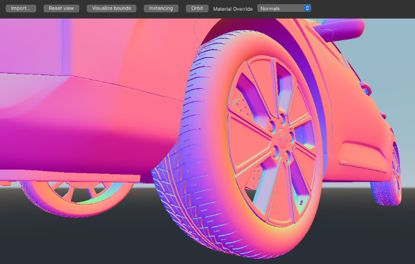Toggle the Instancing option
This screenshot has width=415, height=264.
[161, 8]
